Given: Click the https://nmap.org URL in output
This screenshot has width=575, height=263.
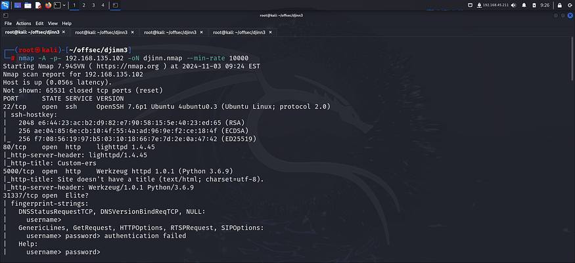Looking at the screenshot, I should [x=127, y=66].
